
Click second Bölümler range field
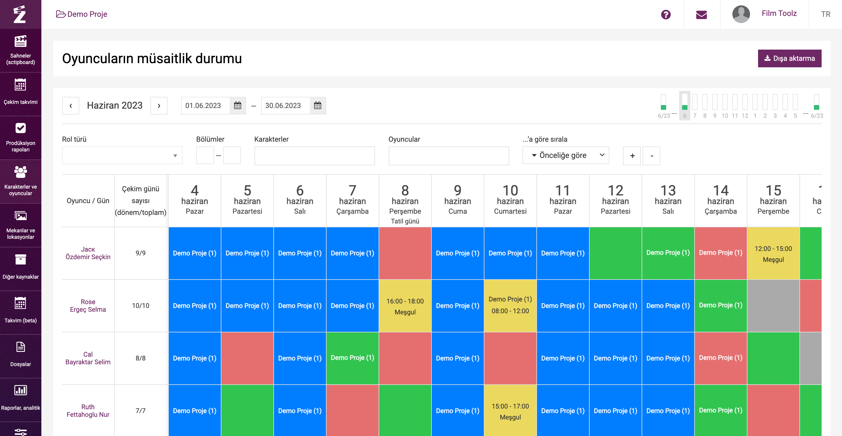click(232, 156)
